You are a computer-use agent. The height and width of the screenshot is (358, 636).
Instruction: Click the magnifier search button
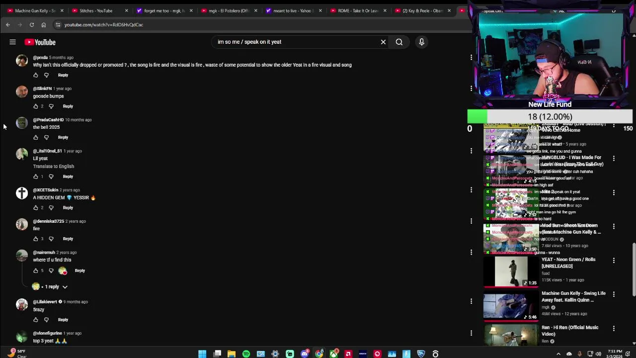[399, 42]
